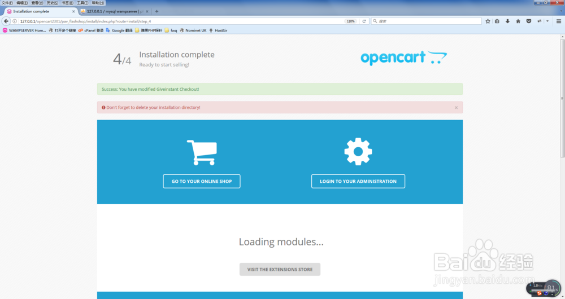This screenshot has width=565, height=299.
Task: Click the Installation complete heading
Action: (x=177, y=55)
